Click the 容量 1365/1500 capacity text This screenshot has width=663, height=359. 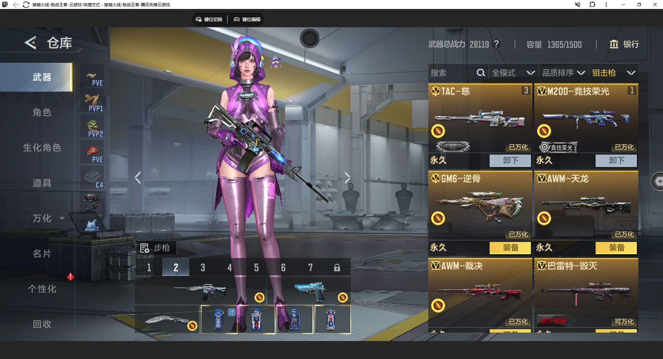tap(554, 45)
